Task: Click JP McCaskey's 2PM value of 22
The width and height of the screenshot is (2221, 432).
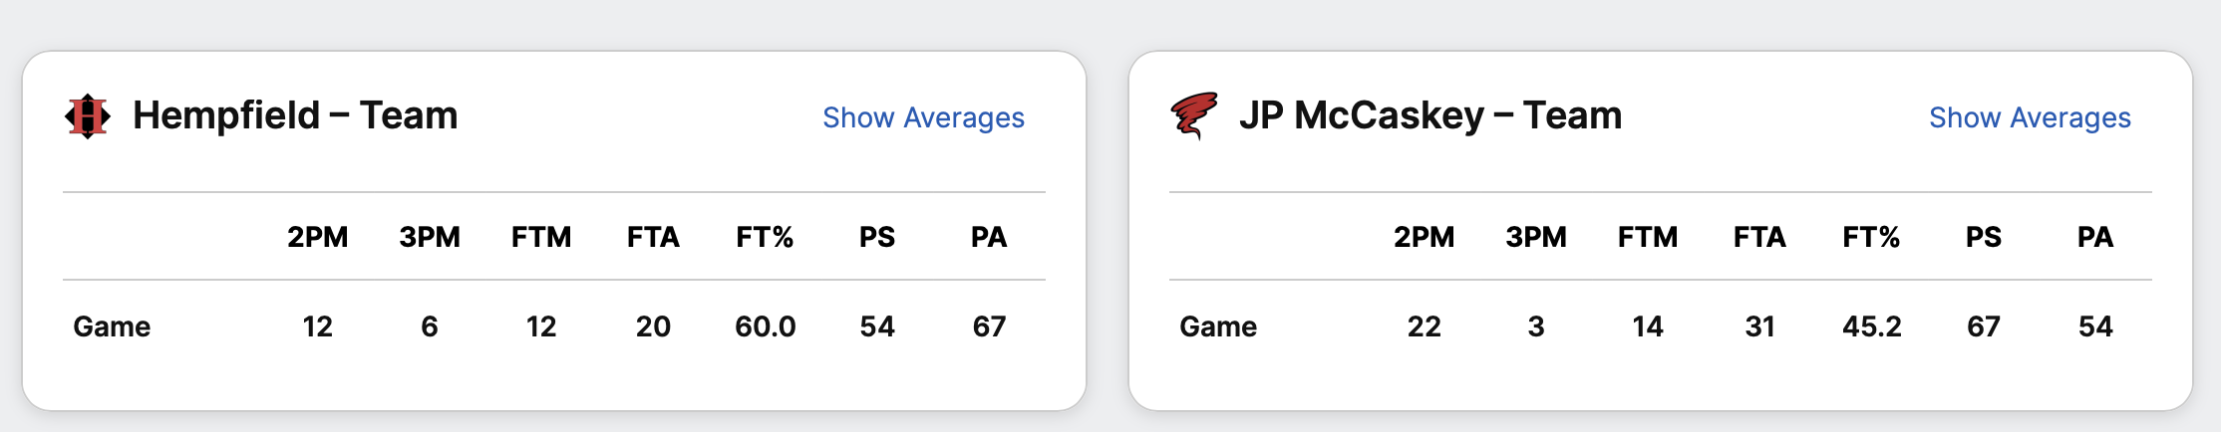Action: pyautogui.click(x=1425, y=326)
